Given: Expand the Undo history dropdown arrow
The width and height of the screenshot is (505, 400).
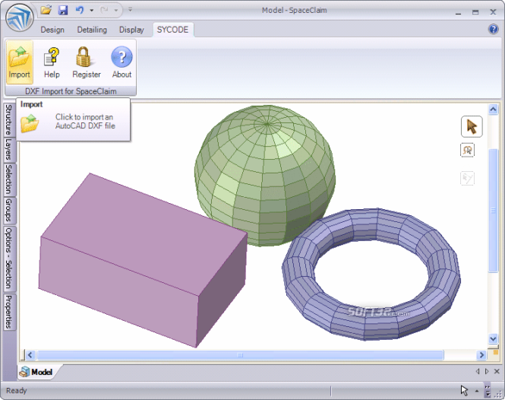Looking at the screenshot, I should 91,11.
